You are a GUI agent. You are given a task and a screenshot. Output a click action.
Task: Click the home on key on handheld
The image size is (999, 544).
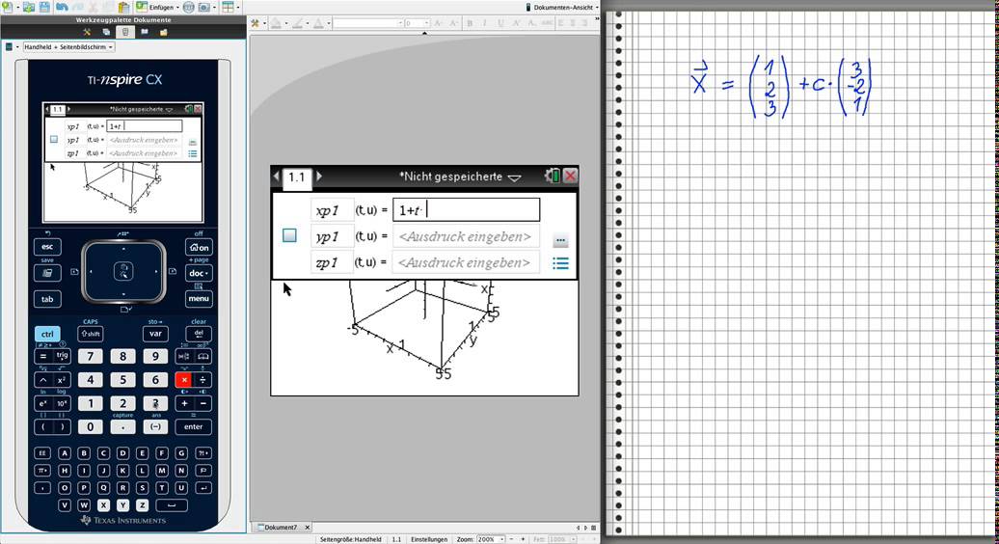click(199, 247)
